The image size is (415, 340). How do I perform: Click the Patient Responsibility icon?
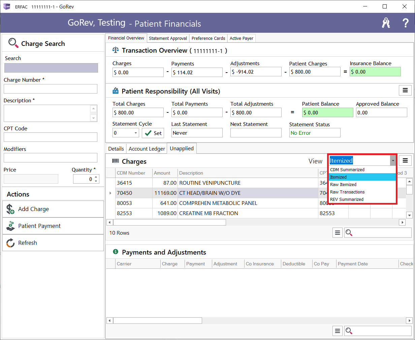tap(116, 91)
